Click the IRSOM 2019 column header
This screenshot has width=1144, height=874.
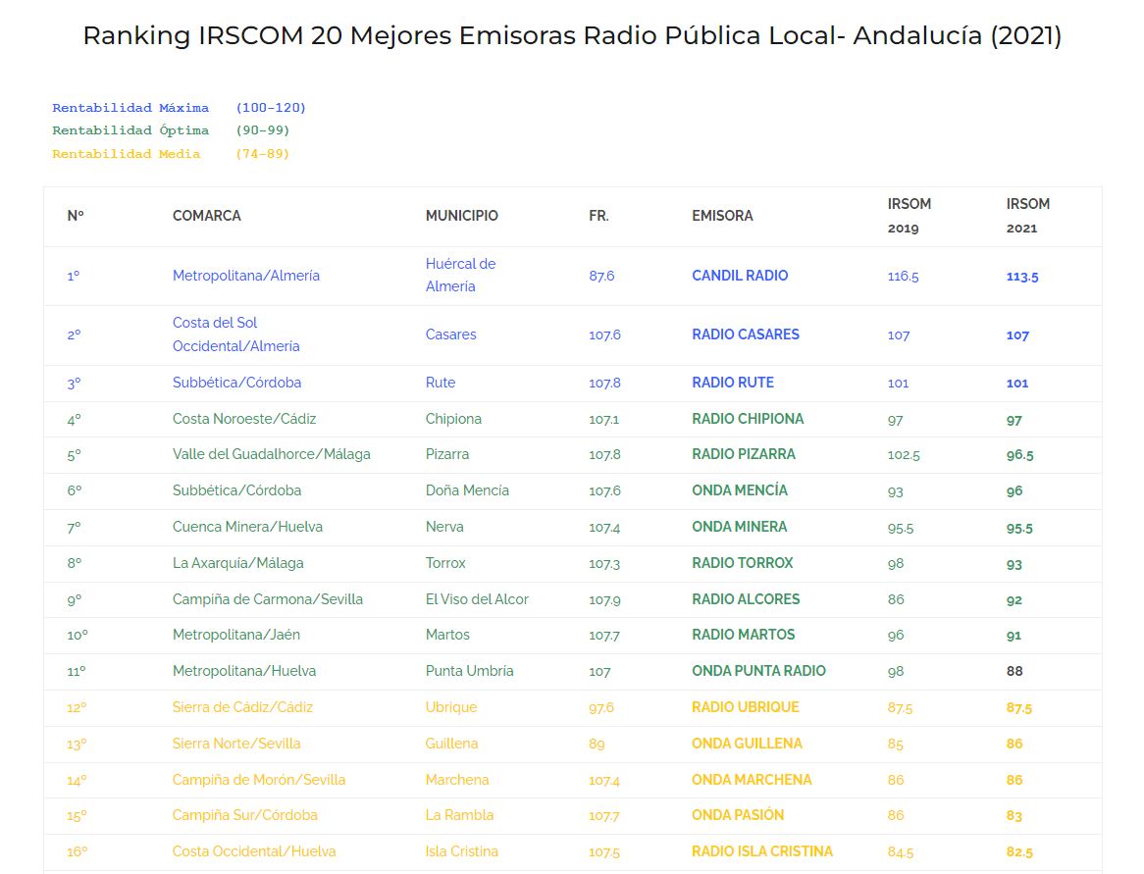909,216
